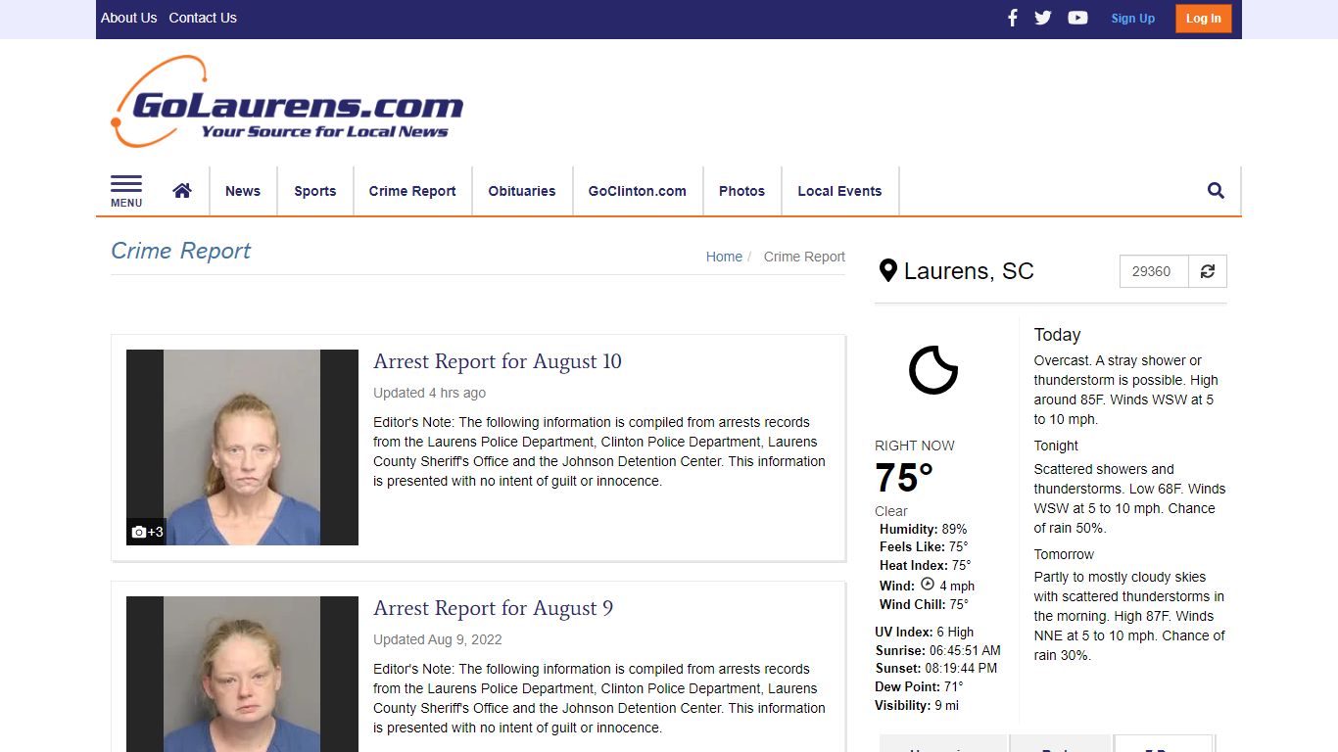Image resolution: width=1338 pixels, height=752 pixels.
Task: Click the Crime Report page heading
Action: coord(181,251)
